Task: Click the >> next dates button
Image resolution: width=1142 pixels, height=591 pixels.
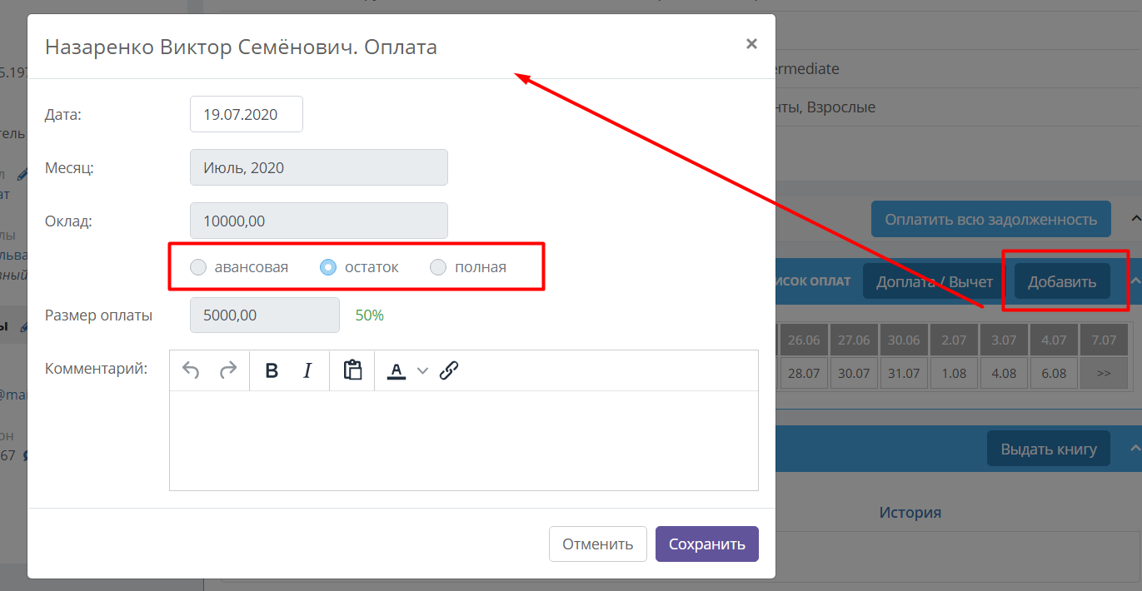Action: click(1104, 373)
